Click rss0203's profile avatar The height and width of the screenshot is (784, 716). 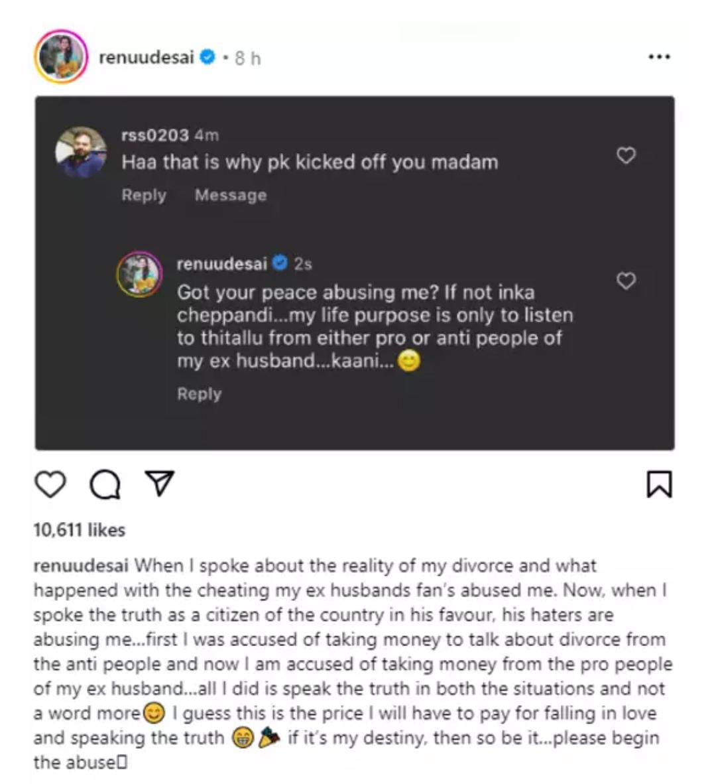[81, 152]
